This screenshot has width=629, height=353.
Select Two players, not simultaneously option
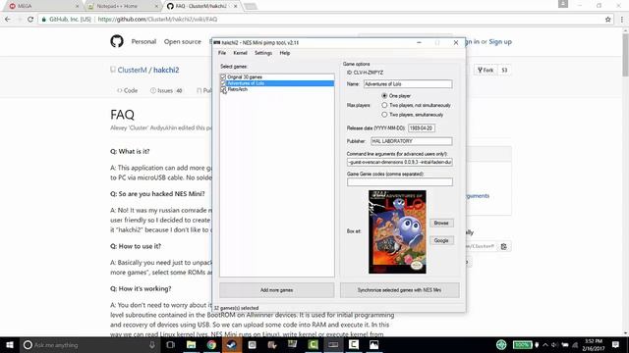point(384,105)
